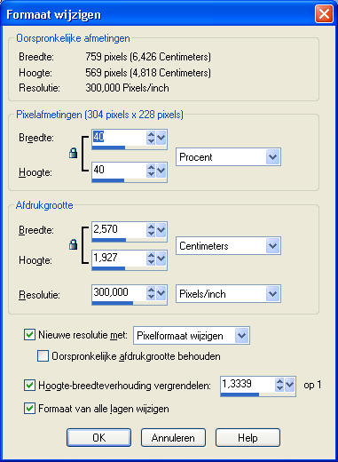Click the slider bar under print Hoogte 1,927
This screenshot has height=462, width=338.
pyautogui.click(x=108, y=268)
